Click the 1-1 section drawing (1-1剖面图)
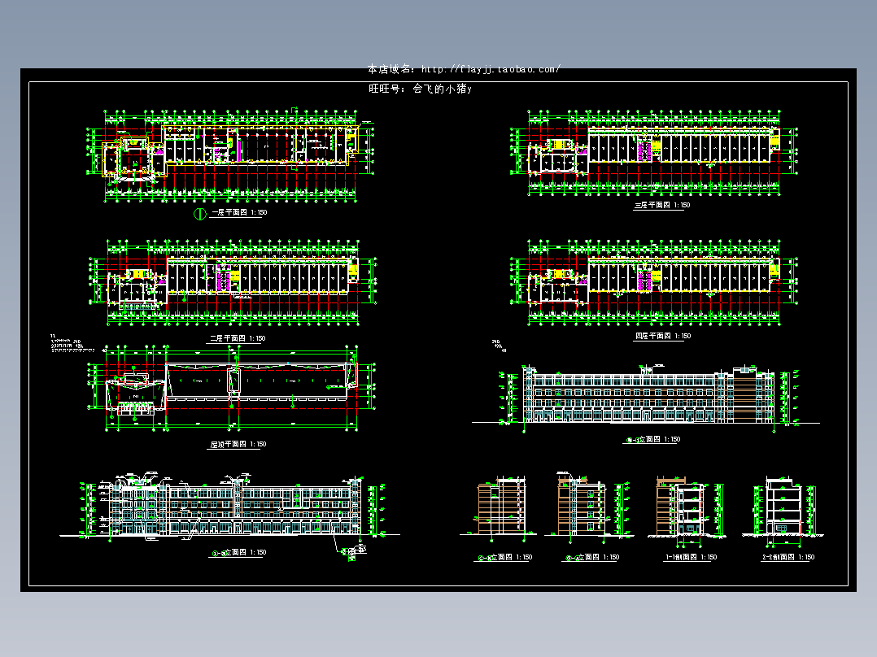The height and width of the screenshot is (657, 877). point(687,511)
